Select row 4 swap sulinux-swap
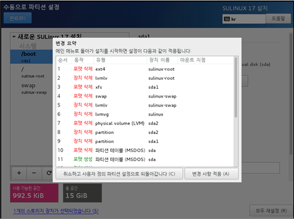The image size is (294, 221). (145, 96)
